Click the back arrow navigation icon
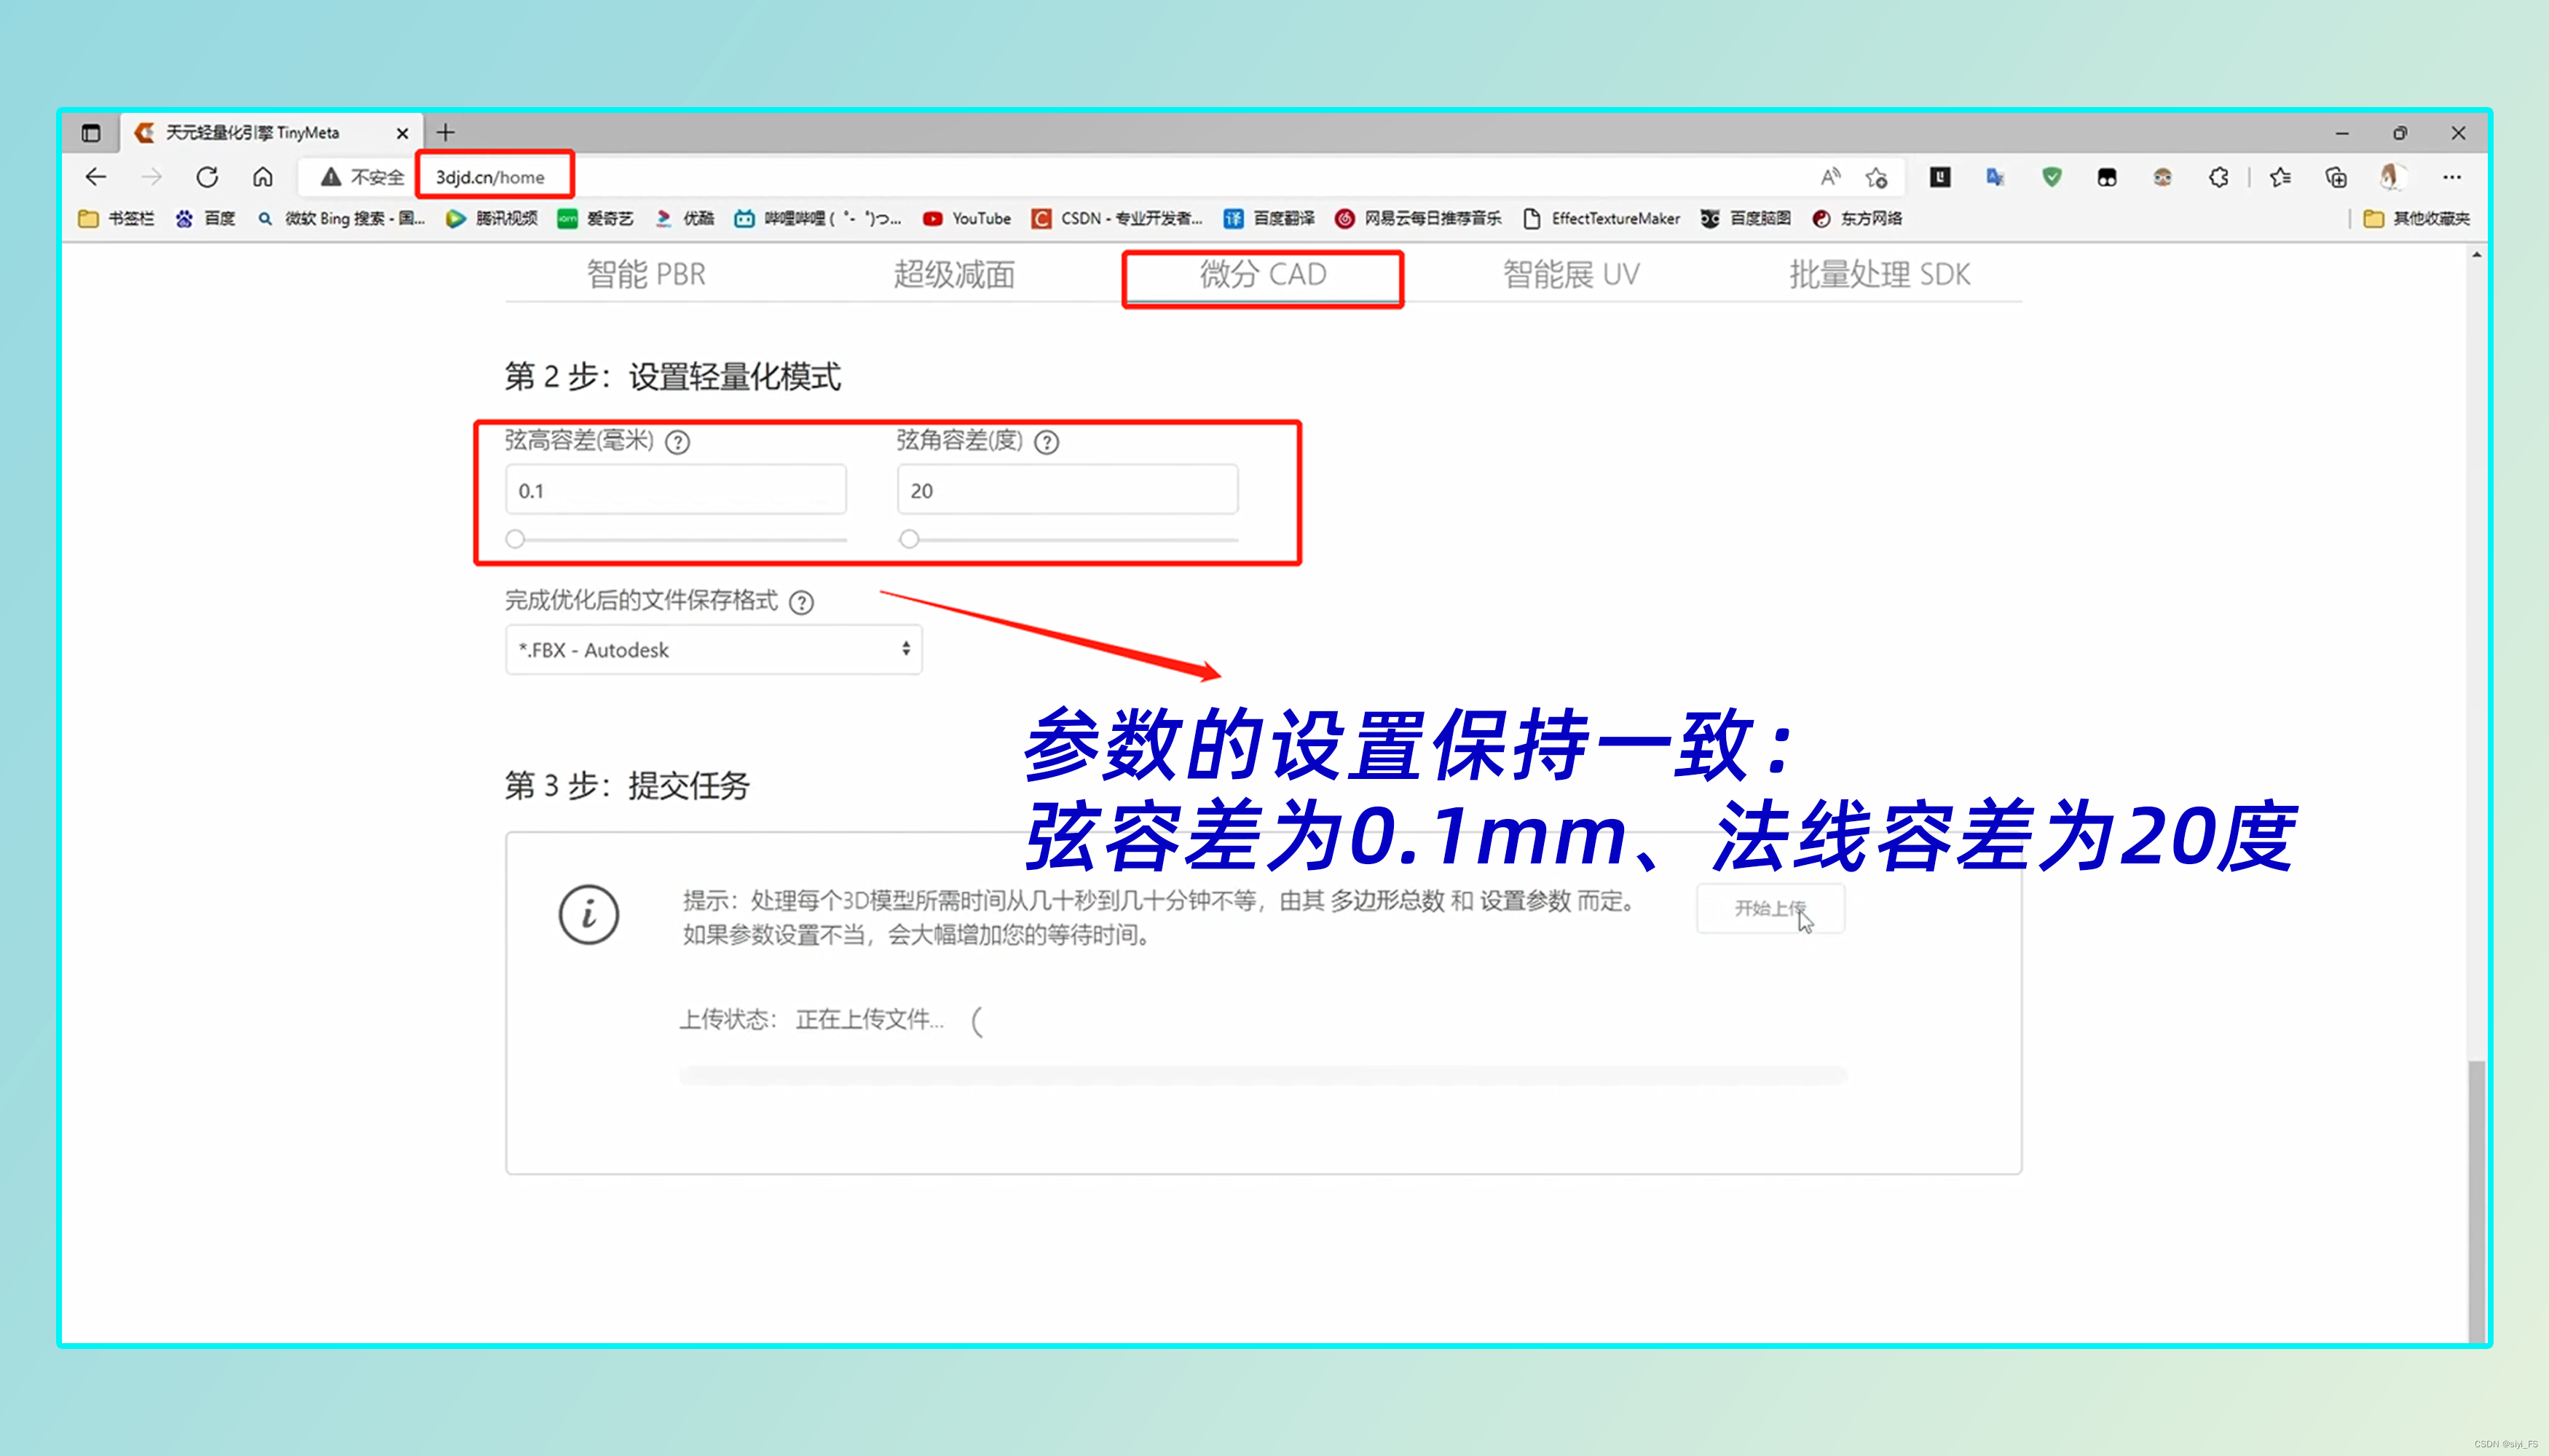This screenshot has width=2549, height=1456. click(x=96, y=177)
